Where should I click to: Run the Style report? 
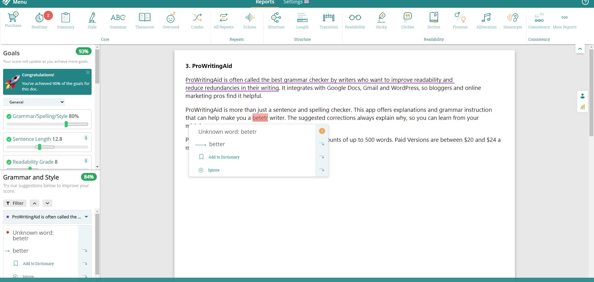click(x=92, y=20)
